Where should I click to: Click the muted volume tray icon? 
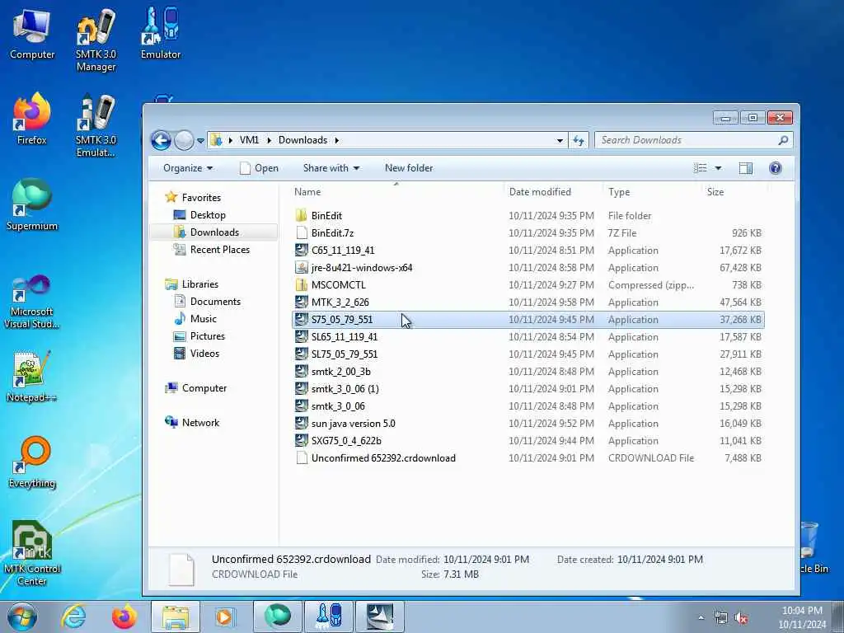(x=741, y=618)
